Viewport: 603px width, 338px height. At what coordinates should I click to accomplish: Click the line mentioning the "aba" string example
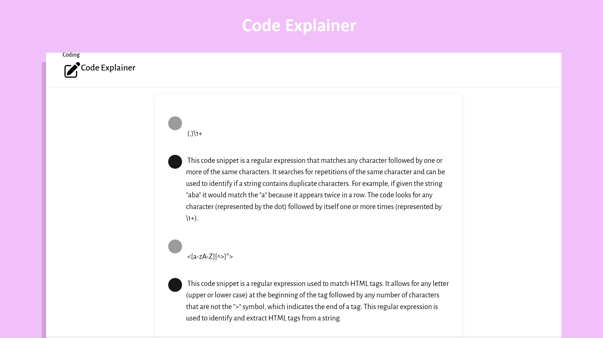pyautogui.click(x=309, y=195)
